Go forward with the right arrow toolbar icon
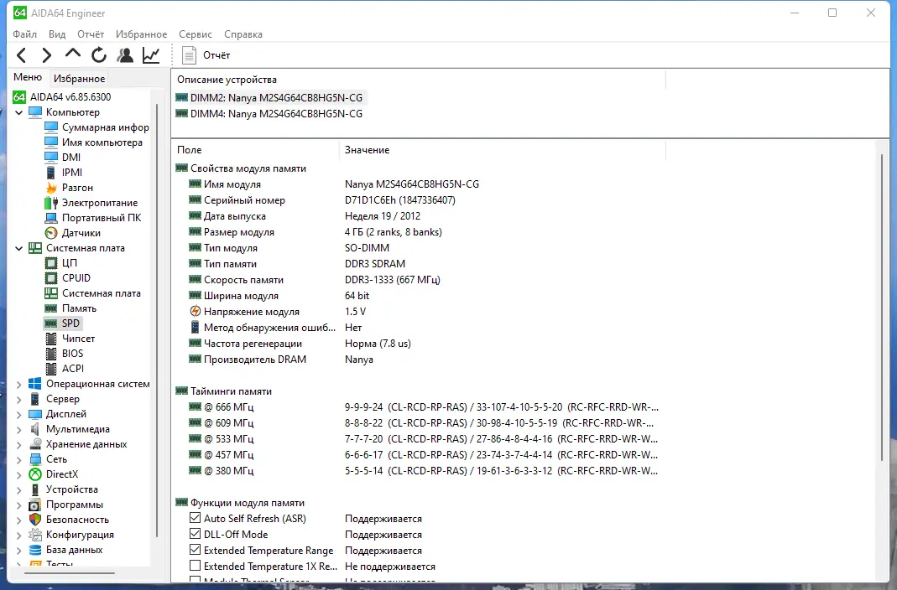The width and height of the screenshot is (897, 590). [47, 55]
